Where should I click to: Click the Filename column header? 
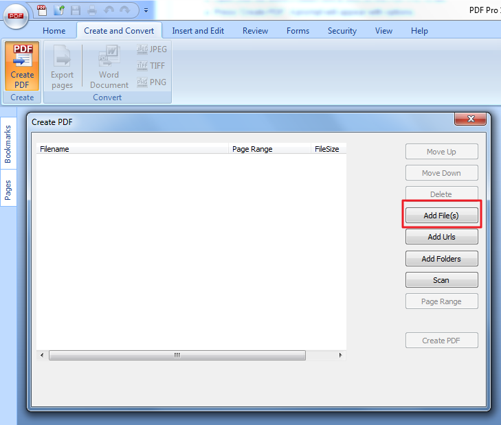coord(131,149)
